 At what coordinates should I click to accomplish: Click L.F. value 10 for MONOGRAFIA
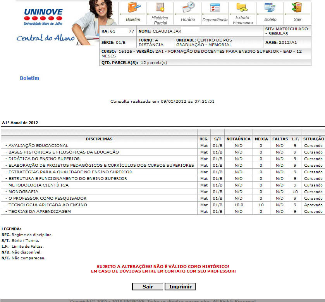[295, 192]
